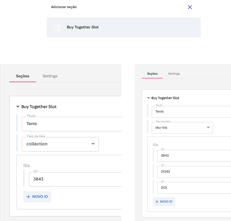Open Seções tab in right panel
The width and height of the screenshot is (231, 221).
(x=152, y=73)
